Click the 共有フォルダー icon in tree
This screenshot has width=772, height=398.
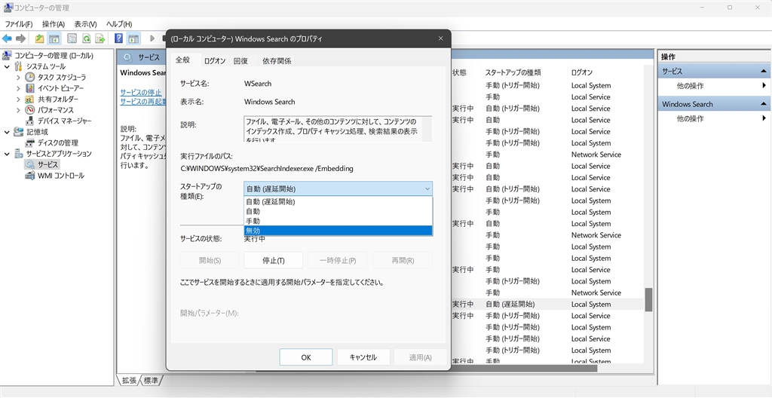tap(30, 99)
